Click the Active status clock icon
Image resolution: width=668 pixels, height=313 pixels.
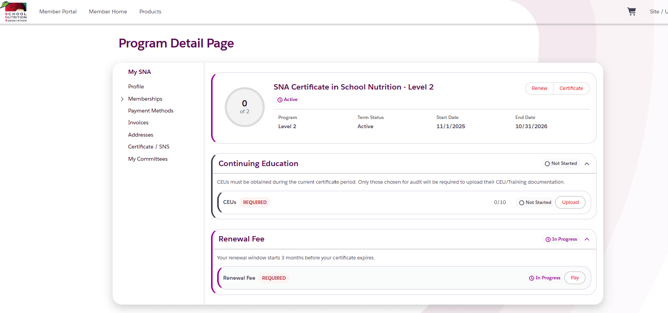(280, 100)
